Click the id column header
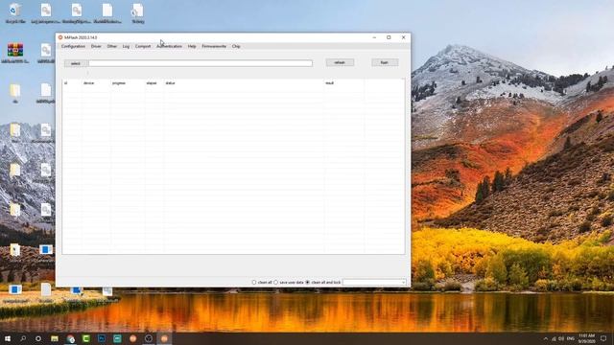The width and height of the screenshot is (614, 345). pos(66,83)
